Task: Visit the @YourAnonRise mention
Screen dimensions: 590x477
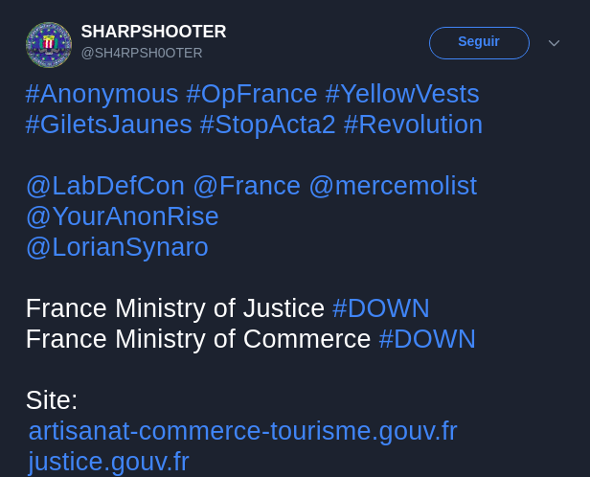Action: tap(123, 216)
